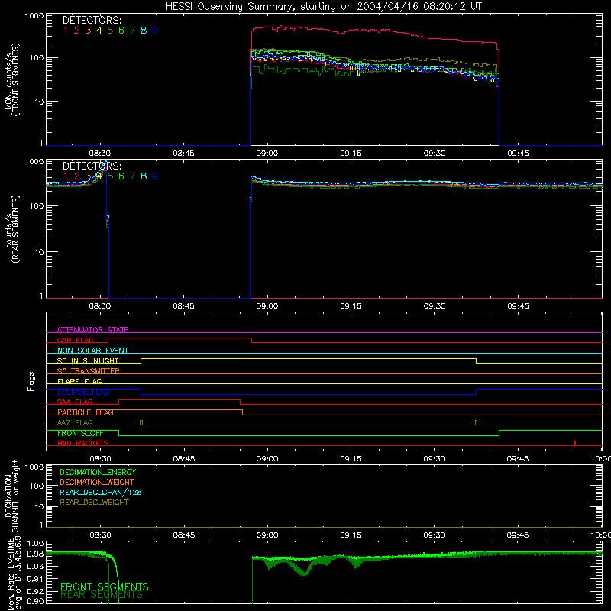
Task: Pick detector 6 label in rear segments legend
Action: pos(121,176)
